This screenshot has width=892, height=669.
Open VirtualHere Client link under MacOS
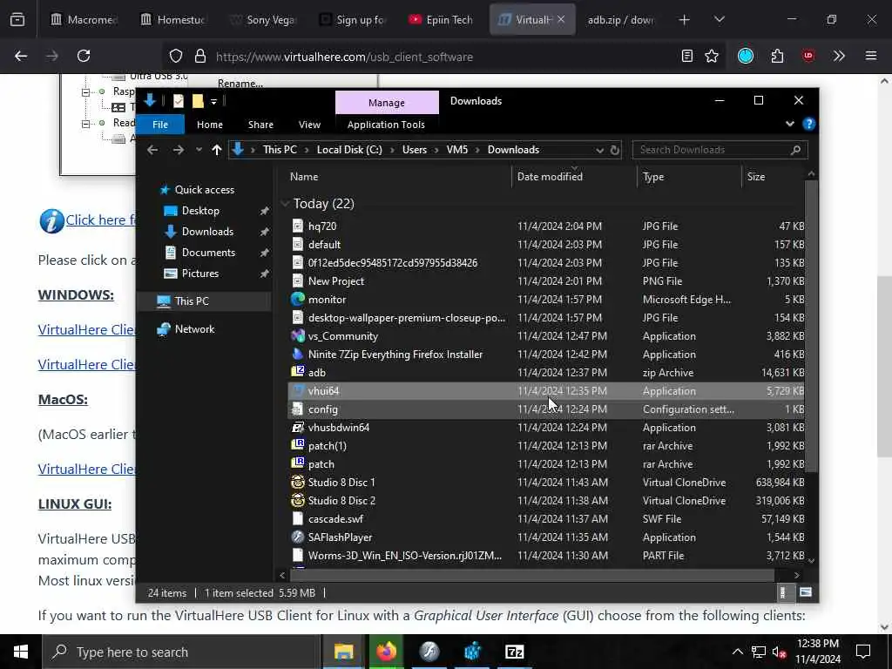(86, 470)
